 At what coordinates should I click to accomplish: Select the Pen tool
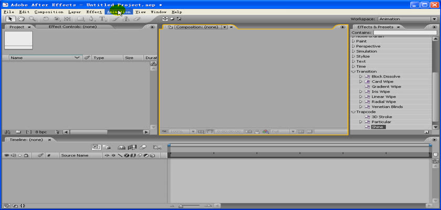click(x=91, y=19)
